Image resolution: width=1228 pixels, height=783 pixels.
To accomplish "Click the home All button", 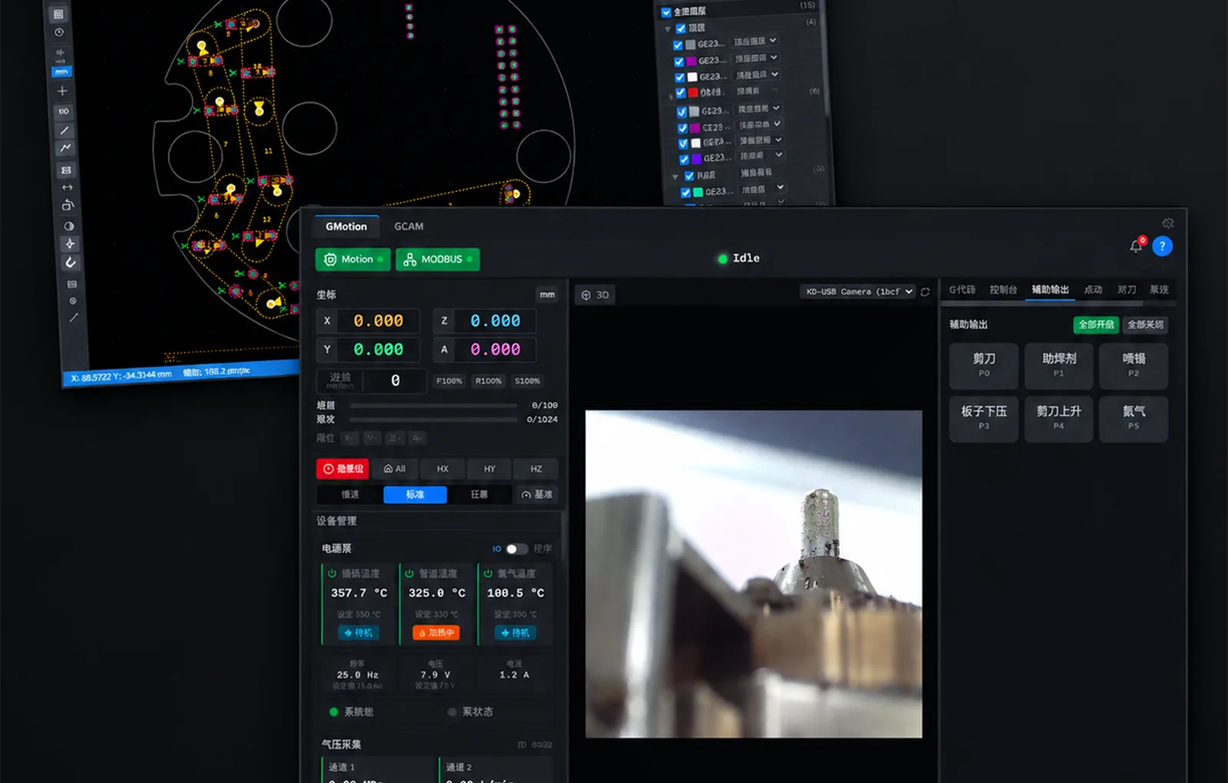I will [394, 468].
